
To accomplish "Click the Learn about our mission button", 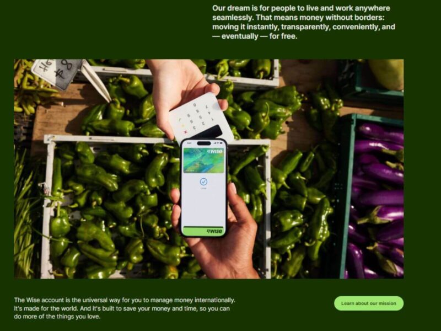I will pyautogui.click(x=369, y=303).
